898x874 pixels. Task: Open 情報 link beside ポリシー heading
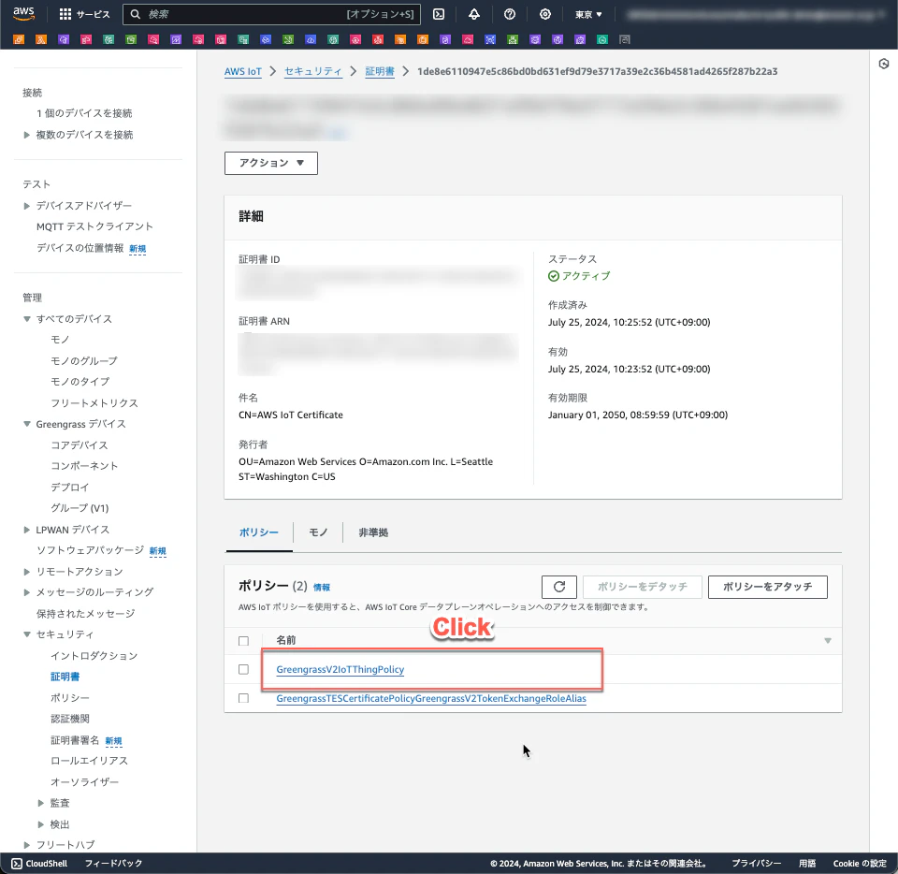(x=321, y=587)
